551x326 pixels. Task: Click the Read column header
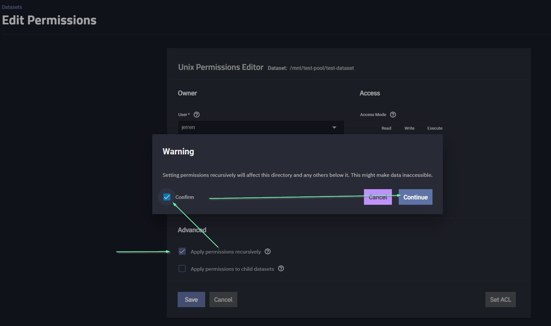(x=386, y=128)
